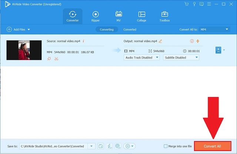Open the gear settings dropdown

pyautogui.click(x=129, y=146)
